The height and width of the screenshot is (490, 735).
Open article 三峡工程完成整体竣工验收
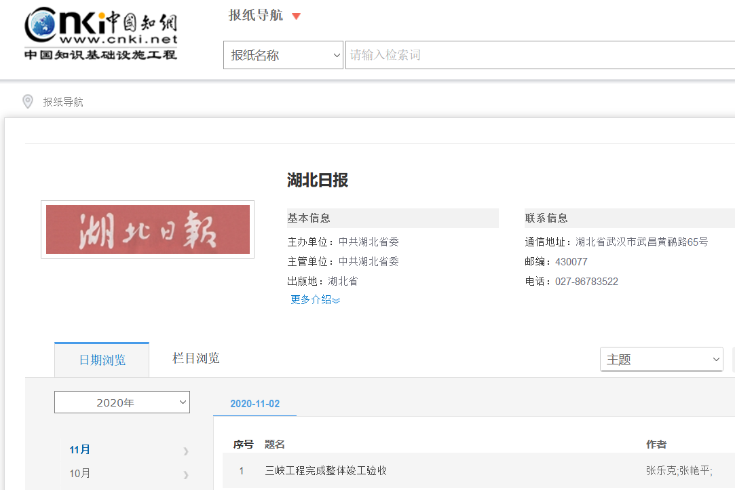(x=326, y=471)
